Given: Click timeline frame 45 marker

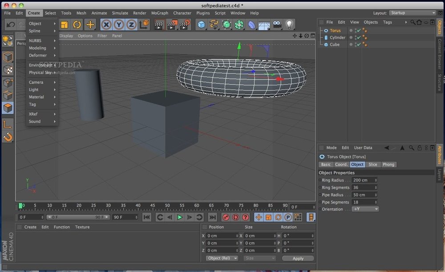Looking at the screenshot, I should (x=153, y=205).
